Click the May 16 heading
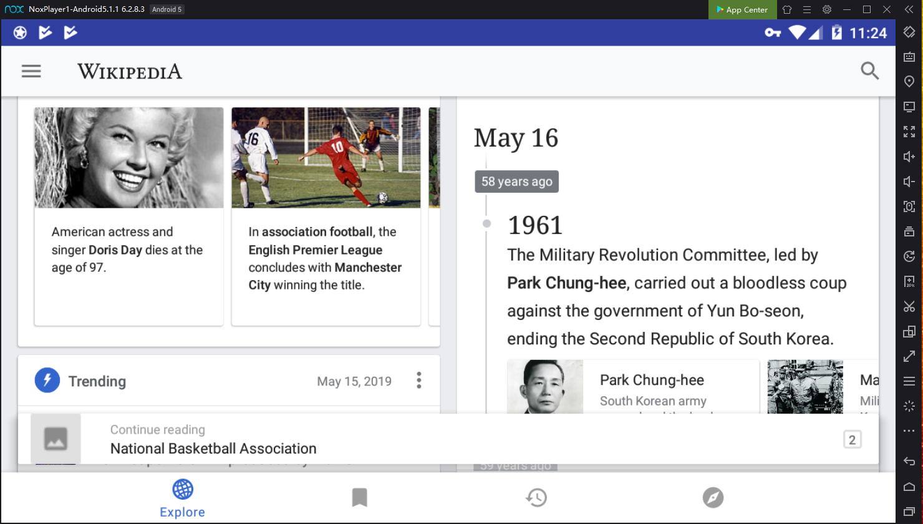This screenshot has width=923, height=524. 516,138
